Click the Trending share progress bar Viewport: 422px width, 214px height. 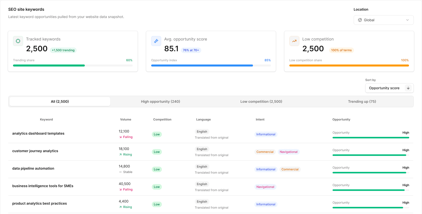[x=73, y=65]
